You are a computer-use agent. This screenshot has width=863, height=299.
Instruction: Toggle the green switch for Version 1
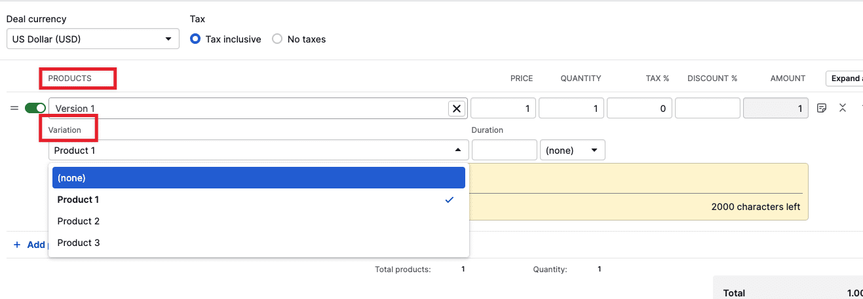[x=35, y=108]
